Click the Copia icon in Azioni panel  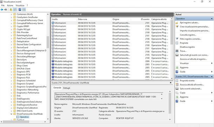click(x=177, y=93)
